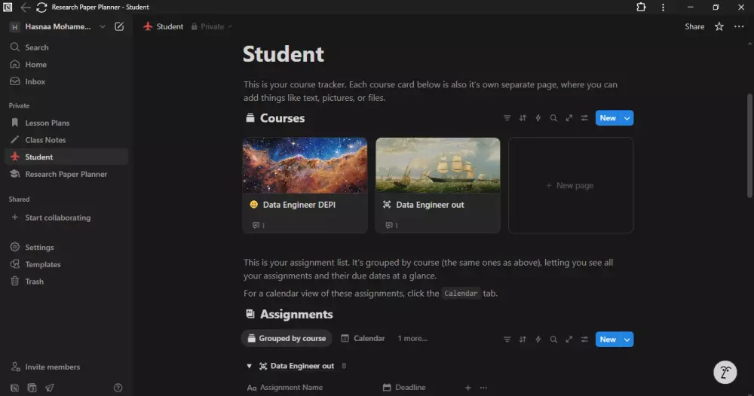The width and height of the screenshot is (754, 396).
Task: Filter the Assignments database
Action: (507, 340)
